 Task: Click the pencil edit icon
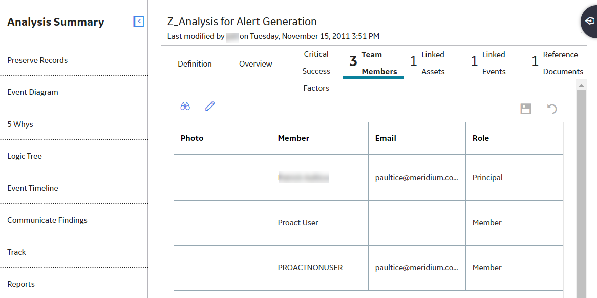210,106
